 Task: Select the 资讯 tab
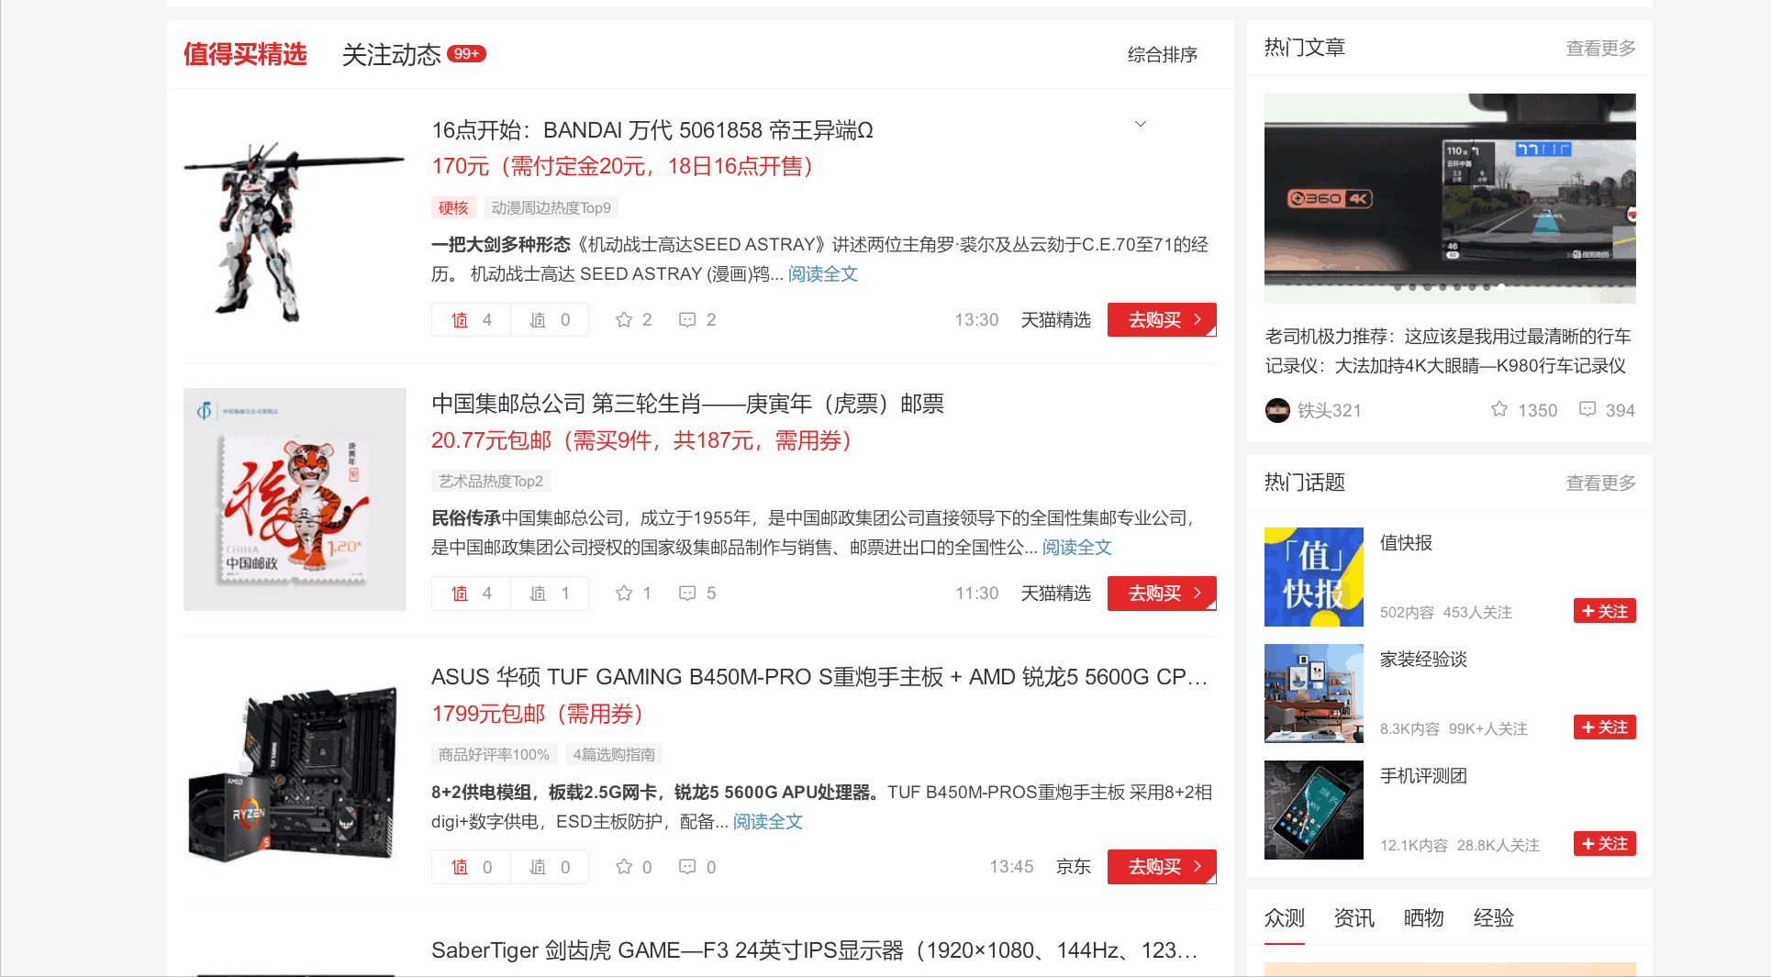click(x=1354, y=917)
